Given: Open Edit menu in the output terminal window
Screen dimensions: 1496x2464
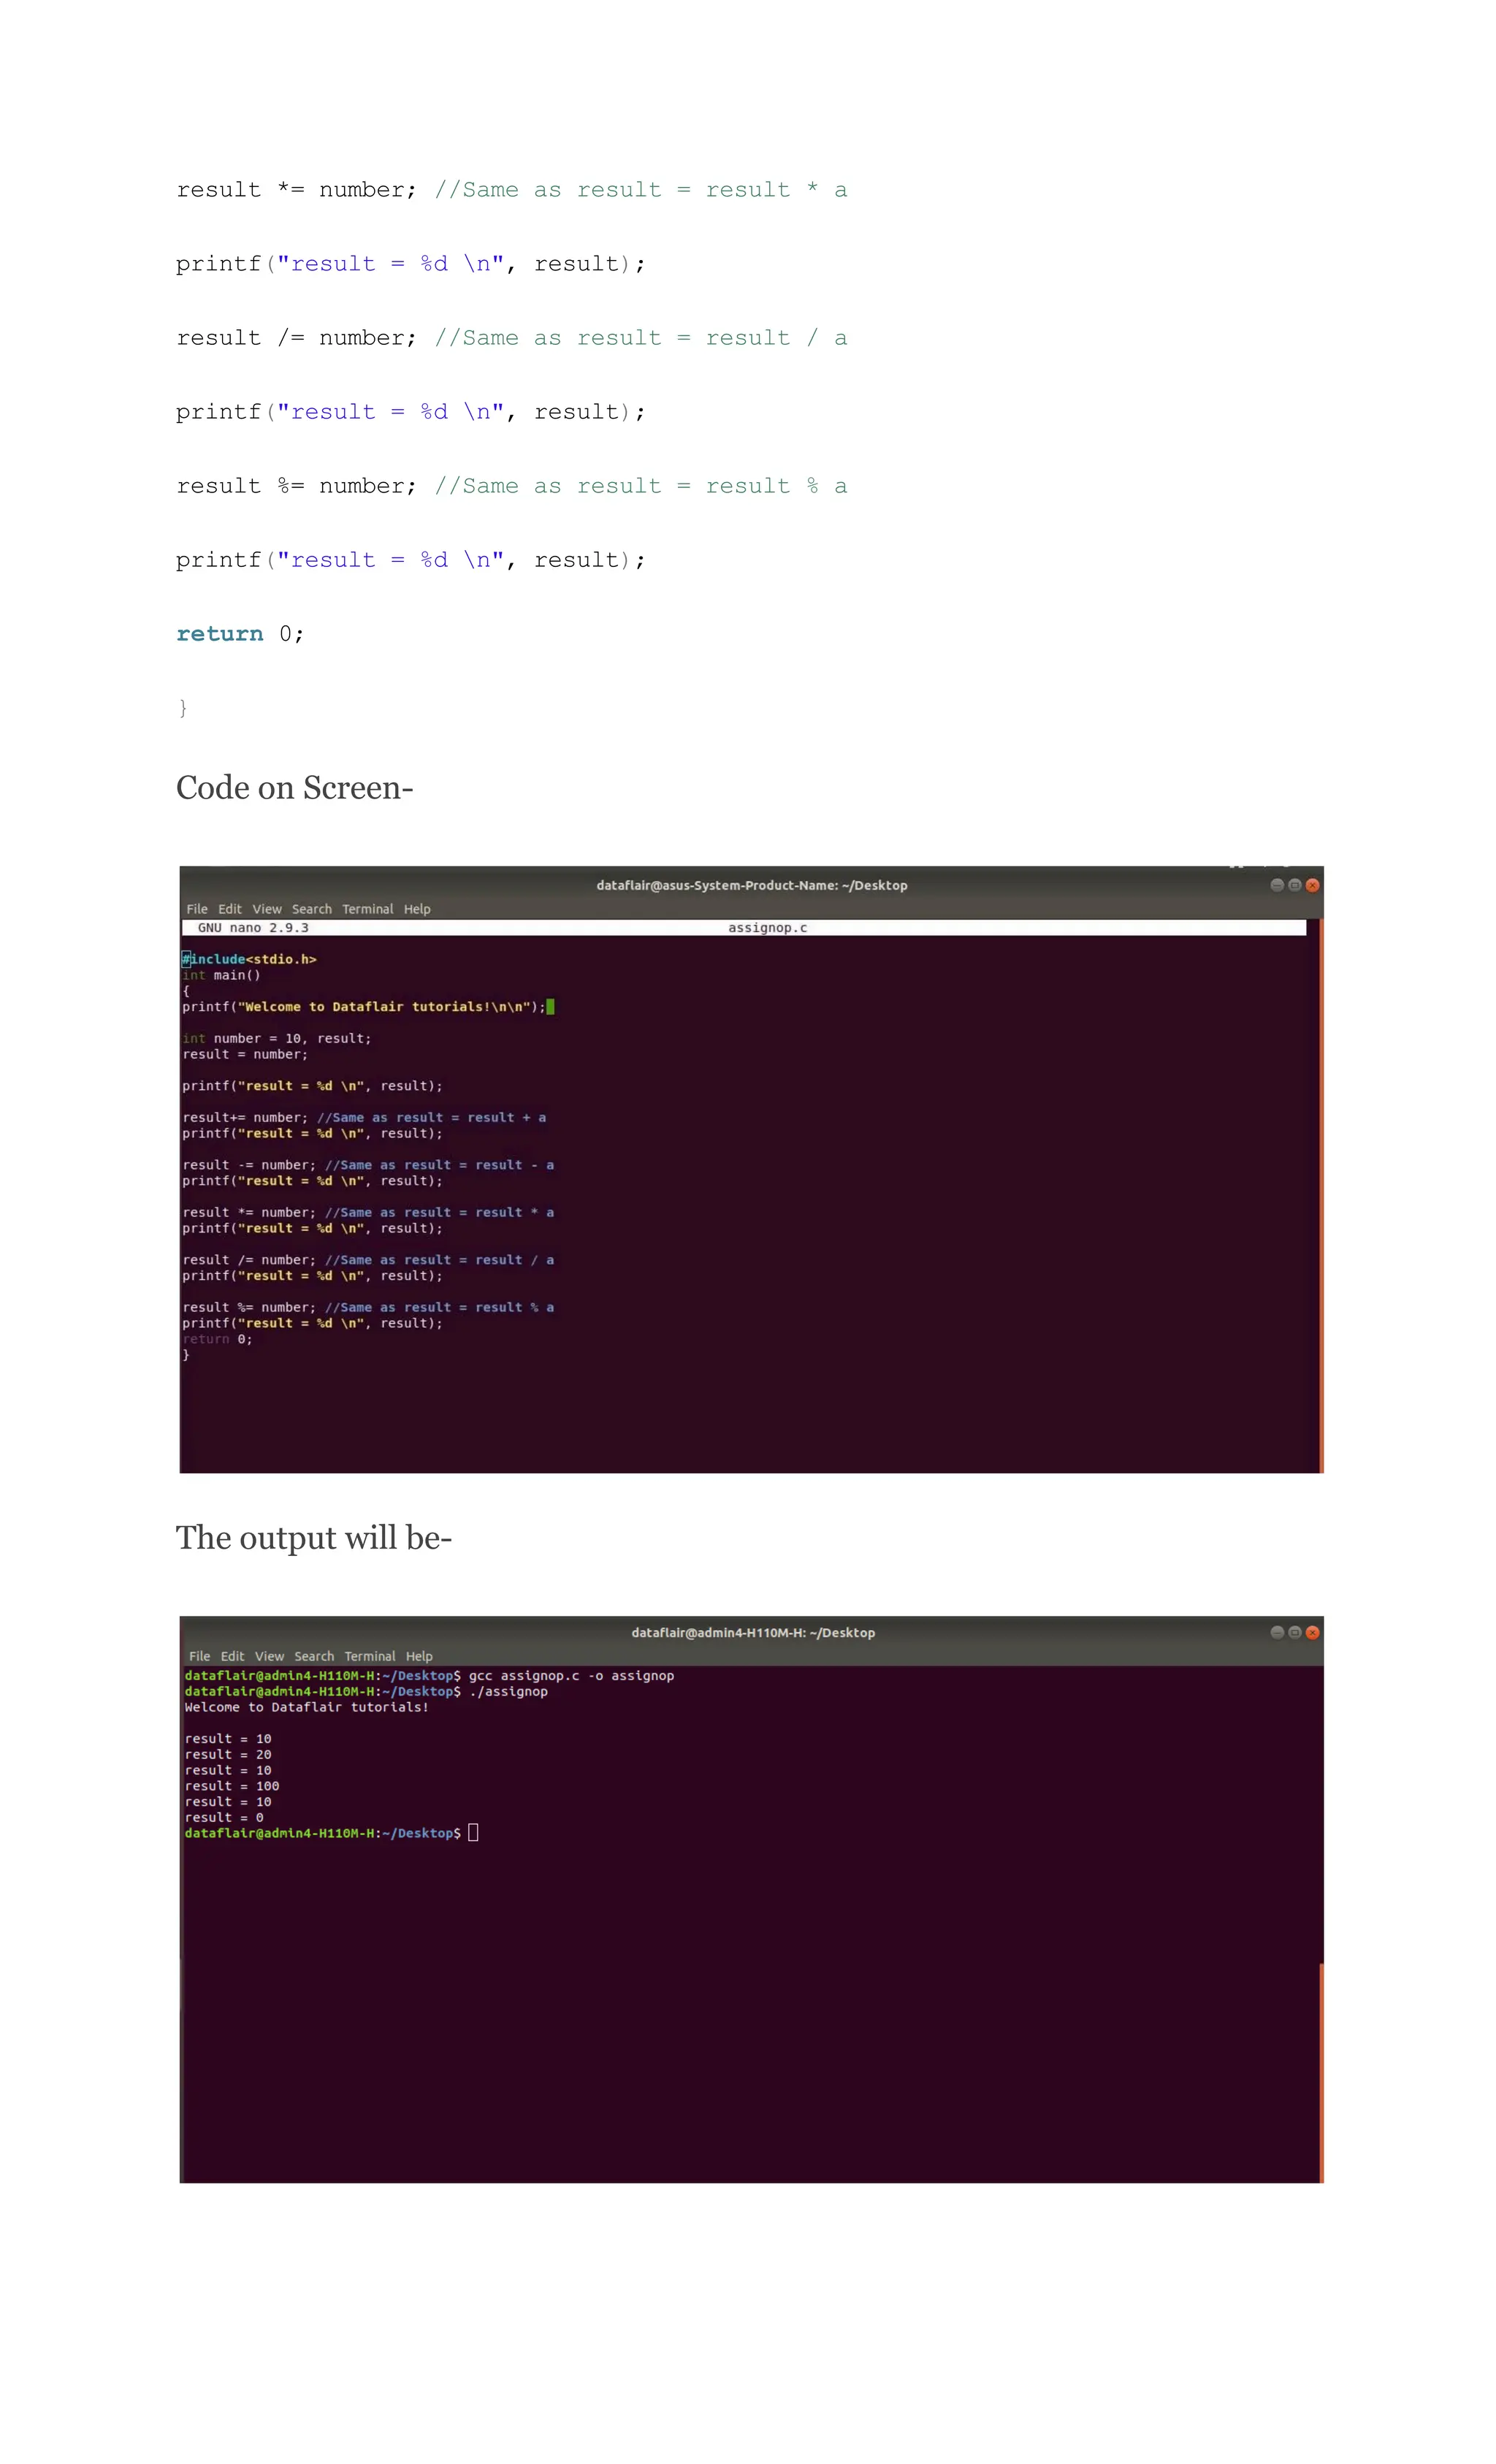Looking at the screenshot, I should pos(233,1656).
